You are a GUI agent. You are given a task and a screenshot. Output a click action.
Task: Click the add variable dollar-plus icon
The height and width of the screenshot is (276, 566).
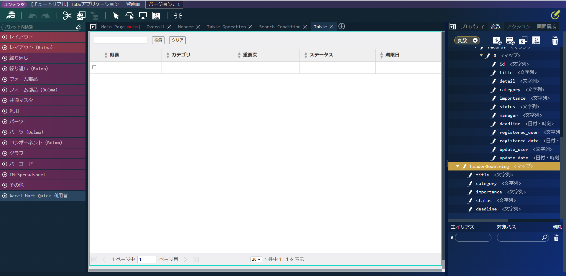click(497, 40)
